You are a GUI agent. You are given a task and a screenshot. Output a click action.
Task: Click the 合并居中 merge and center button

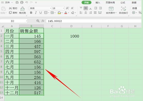pos(111,10)
